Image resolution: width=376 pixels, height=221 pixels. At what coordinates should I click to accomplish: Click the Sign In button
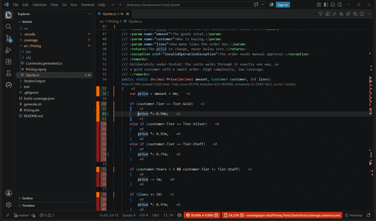(283, 5)
